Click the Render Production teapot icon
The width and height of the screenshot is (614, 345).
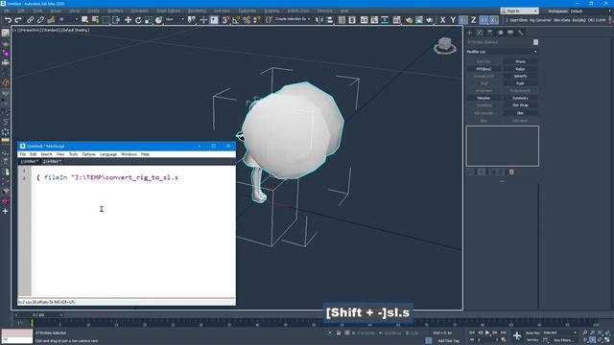[x=430, y=20]
